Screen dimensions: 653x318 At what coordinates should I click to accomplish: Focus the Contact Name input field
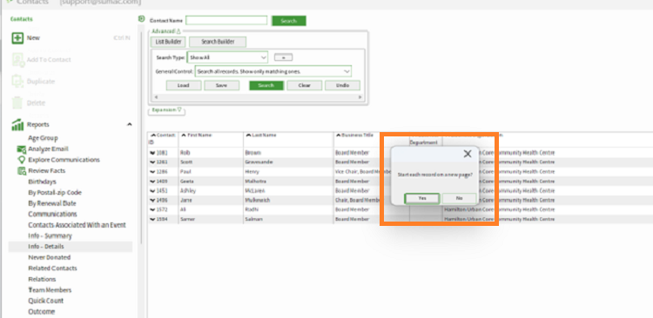[x=226, y=20]
